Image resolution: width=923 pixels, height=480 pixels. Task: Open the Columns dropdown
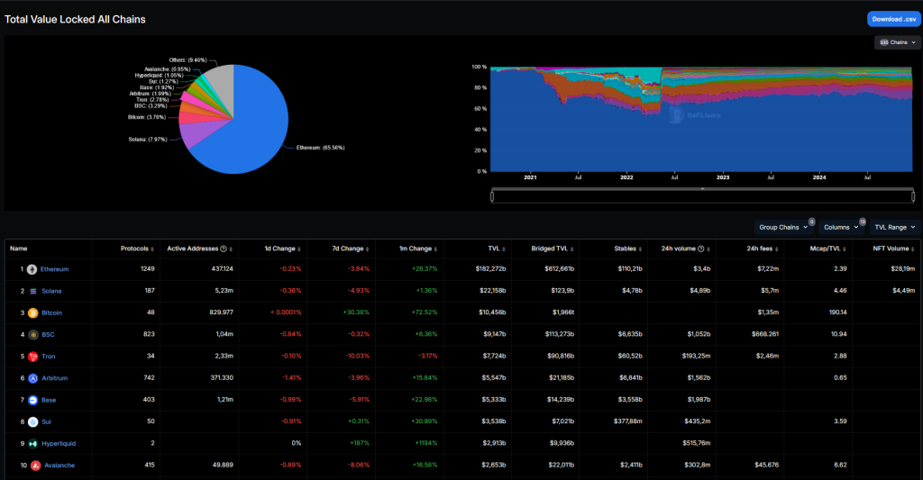(x=841, y=227)
